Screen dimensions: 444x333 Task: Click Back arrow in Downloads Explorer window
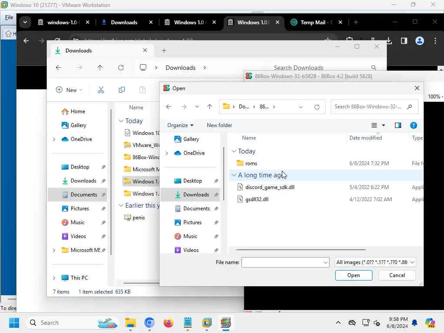click(x=59, y=68)
